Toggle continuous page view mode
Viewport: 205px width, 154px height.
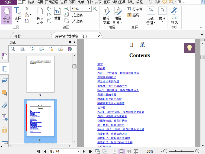point(121,152)
